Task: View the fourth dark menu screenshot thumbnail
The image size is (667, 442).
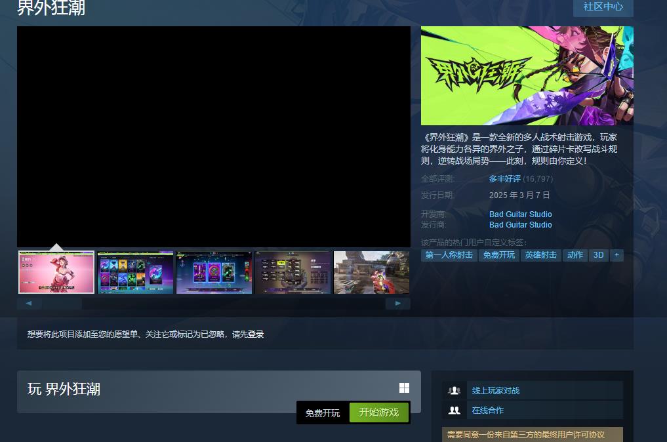Action: tap(293, 272)
